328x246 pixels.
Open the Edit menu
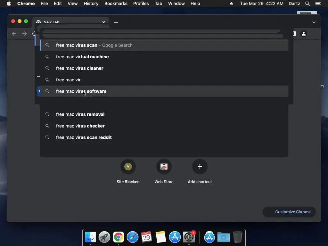[58, 4]
